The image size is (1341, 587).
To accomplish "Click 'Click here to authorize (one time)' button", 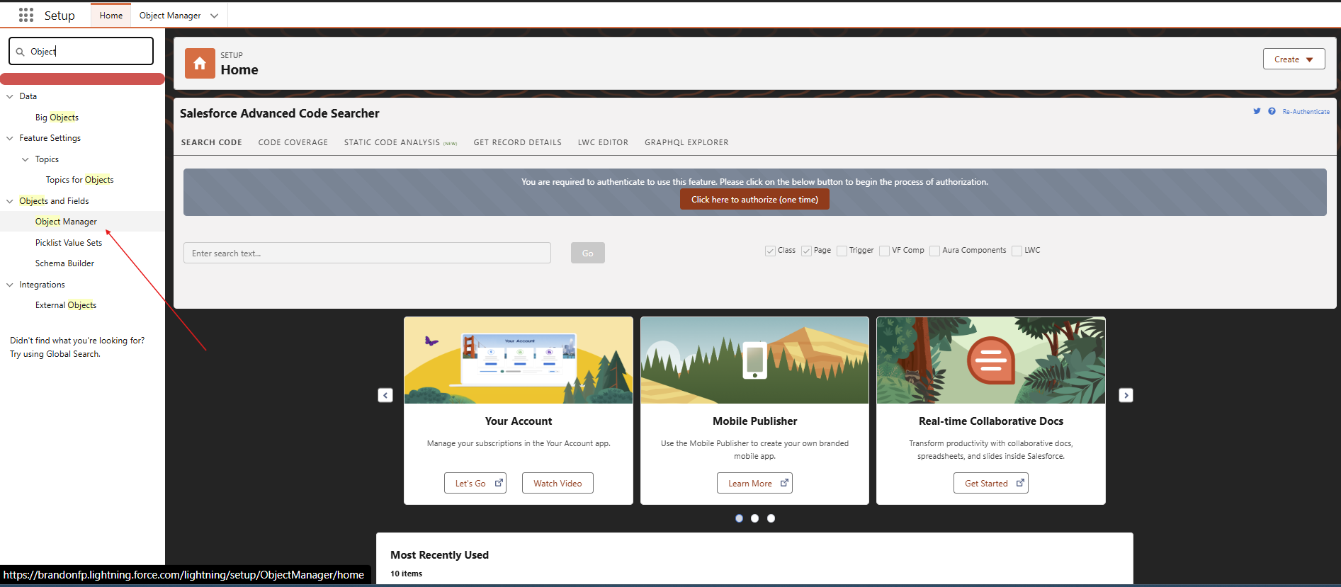I will coord(754,199).
